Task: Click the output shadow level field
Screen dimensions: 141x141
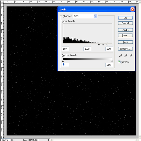Action: point(65,65)
